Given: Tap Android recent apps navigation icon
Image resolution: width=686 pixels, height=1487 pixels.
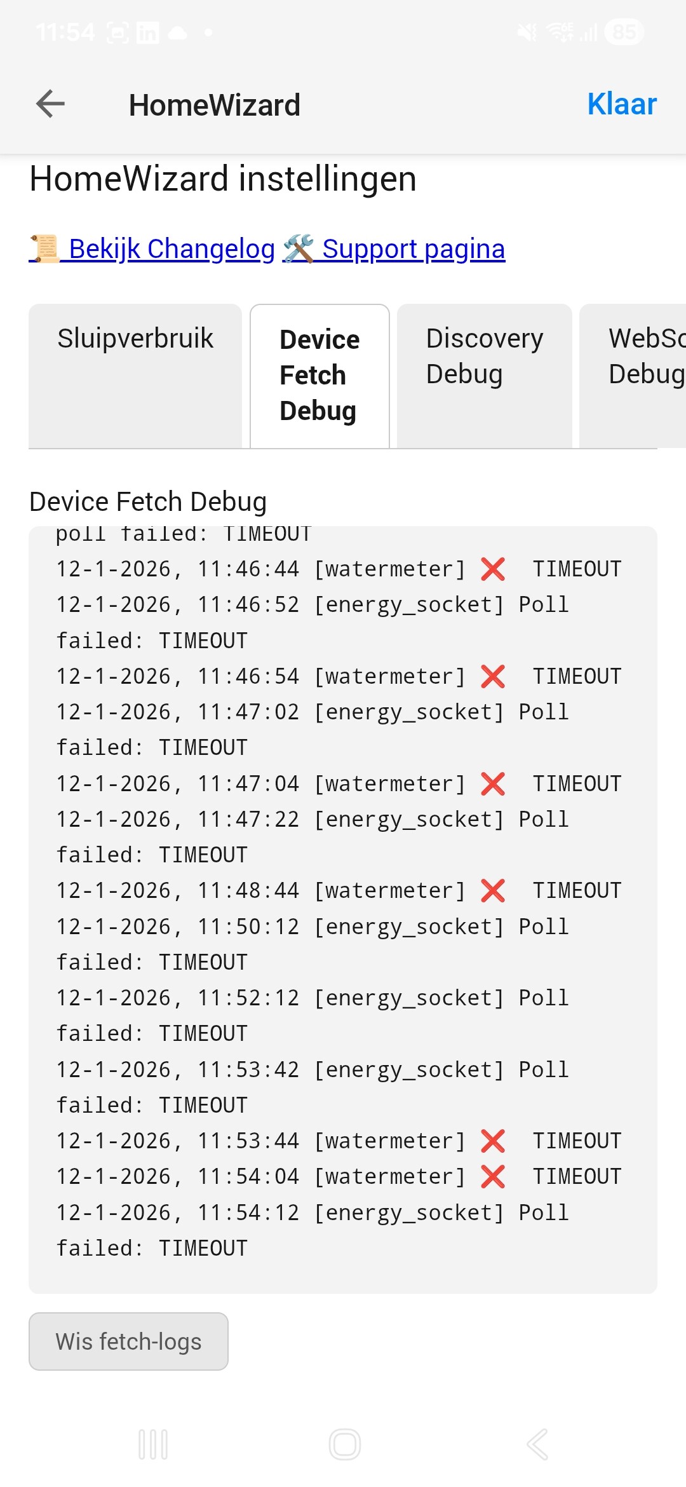Looking at the screenshot, I should tap(153, 1444).
